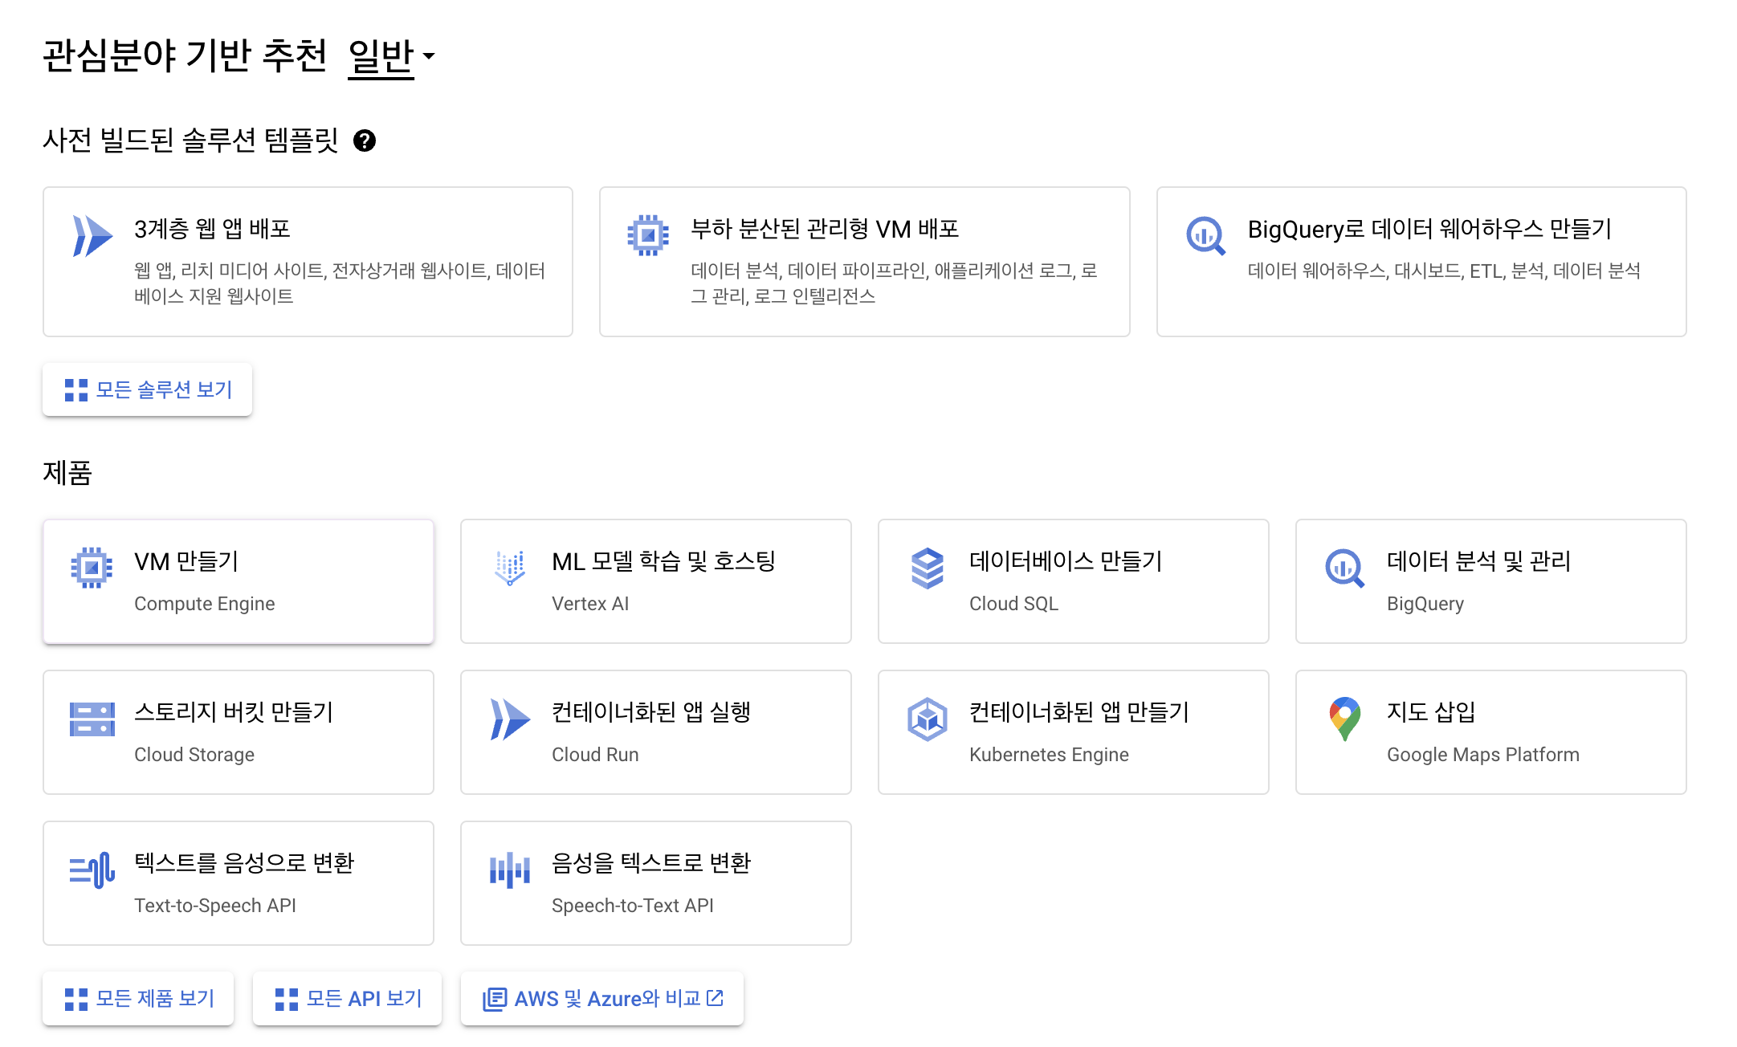Open help for 사전 빌드된 솔루션 템플릿

click(x=365, y=141)
